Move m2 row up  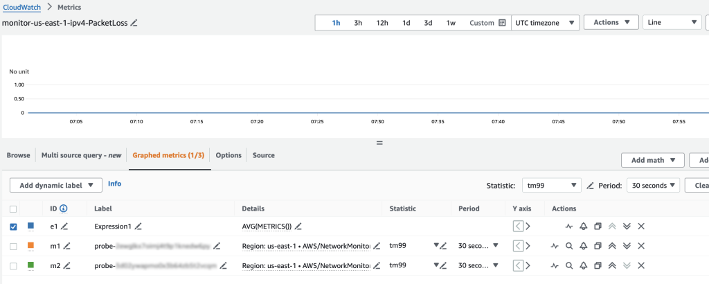tap(612, 266)
